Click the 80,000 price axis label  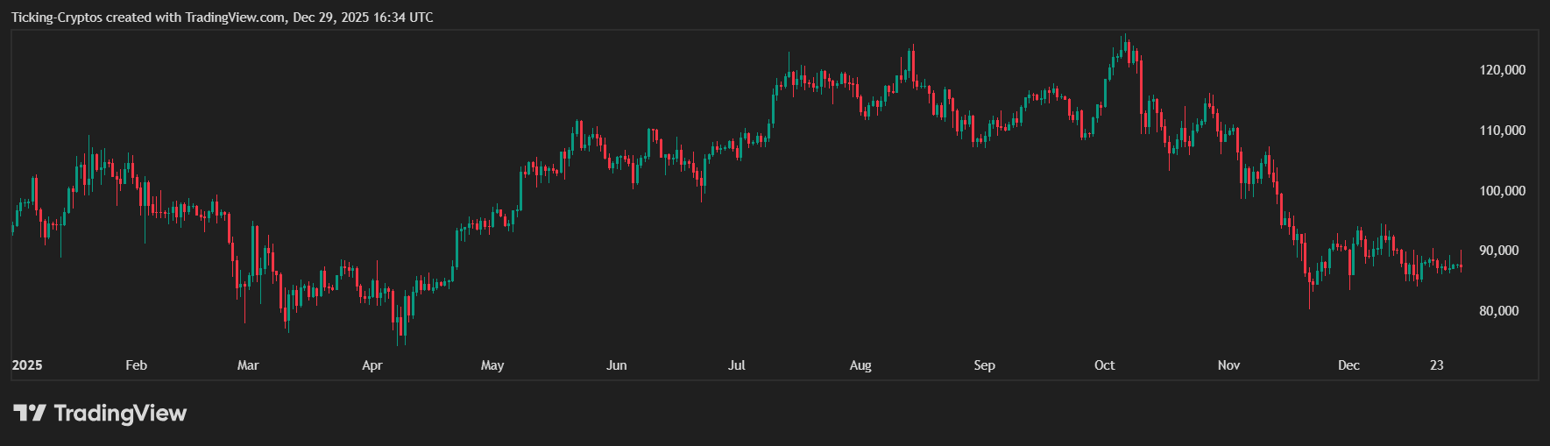(1498, 311)
